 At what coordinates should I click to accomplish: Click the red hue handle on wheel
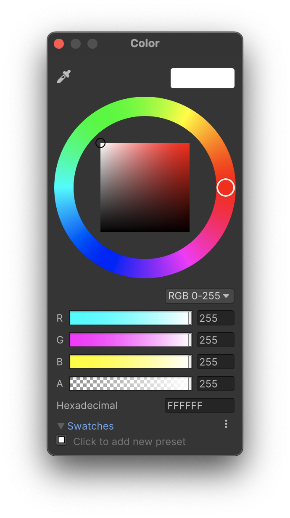[x=226, y=188]
